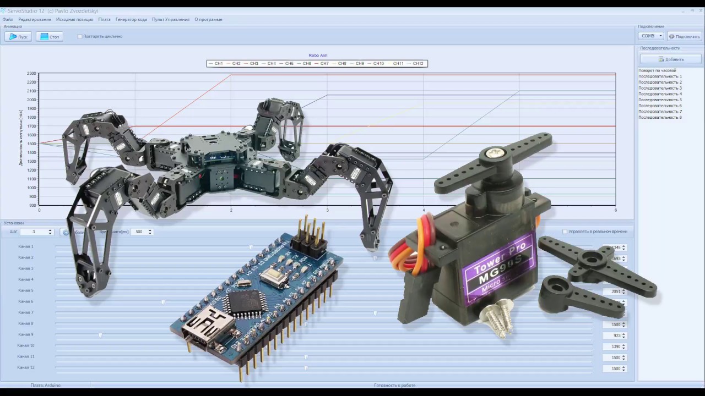Image resolution: width=705 pixels, height=396 pixels.
Task: Click the CH8 legend entry
Action: (339, 64)
